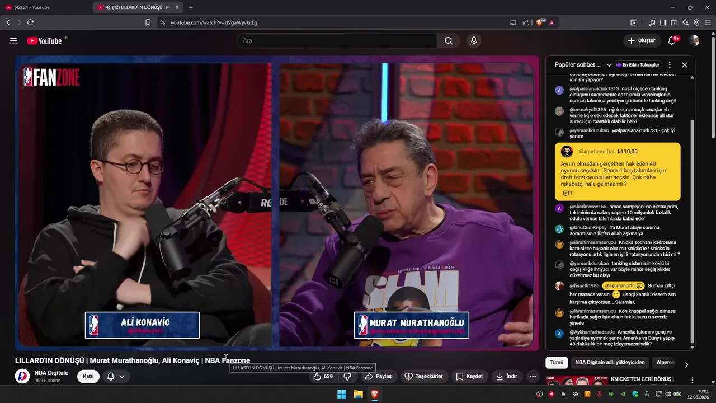Open Brave browser taskbar icon
This screenshot has width=716, height=403.
coord(374,394)
